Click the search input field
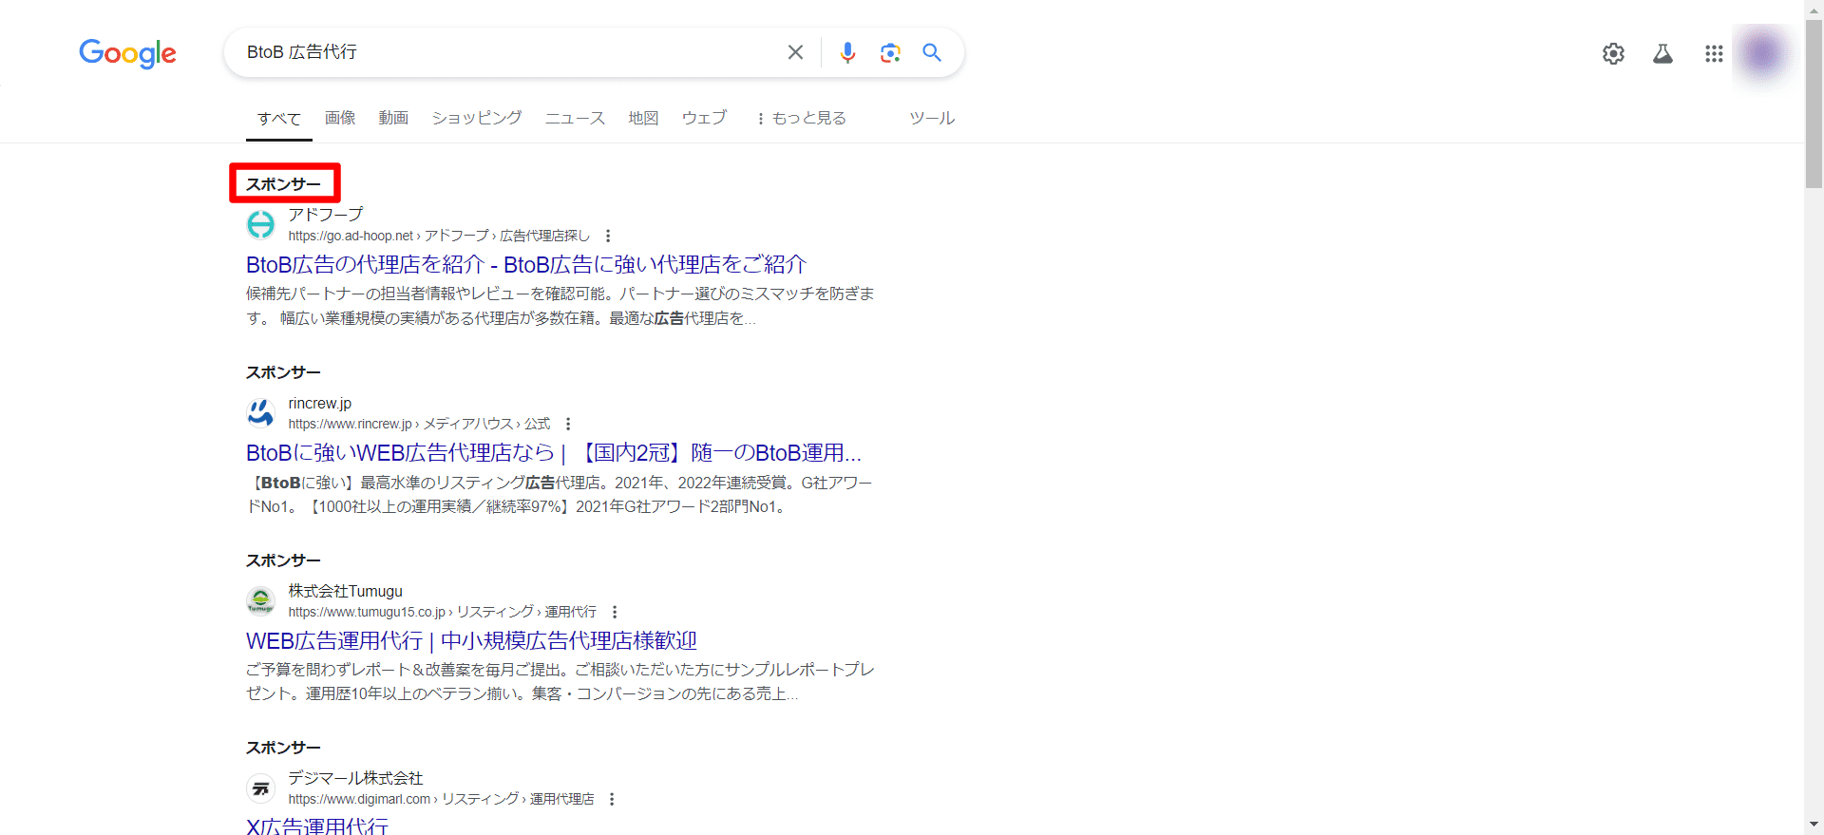1824x835 pixels. coord(508,52)
